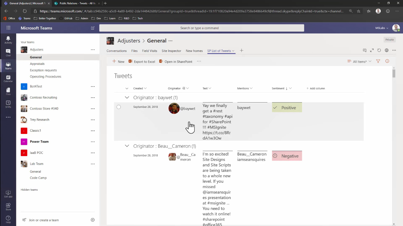Viewport: 403px width, 226px height.
Task: Add a new tab with plus icon
Action: point(241,51)
